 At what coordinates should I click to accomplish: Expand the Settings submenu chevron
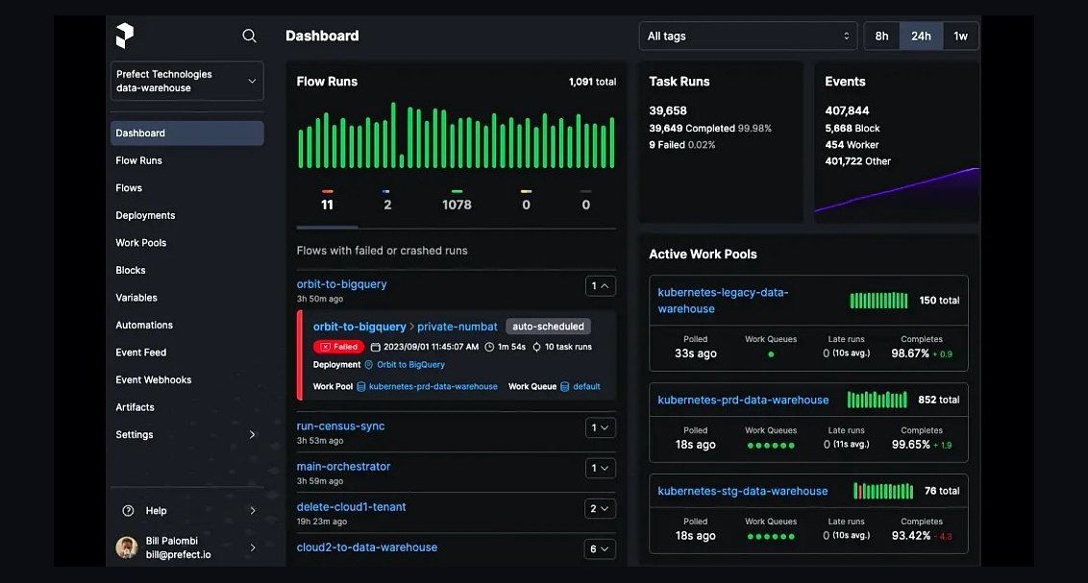pos(252,435)
